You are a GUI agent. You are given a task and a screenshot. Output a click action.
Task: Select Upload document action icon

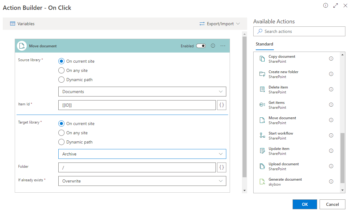click(262, 166)
